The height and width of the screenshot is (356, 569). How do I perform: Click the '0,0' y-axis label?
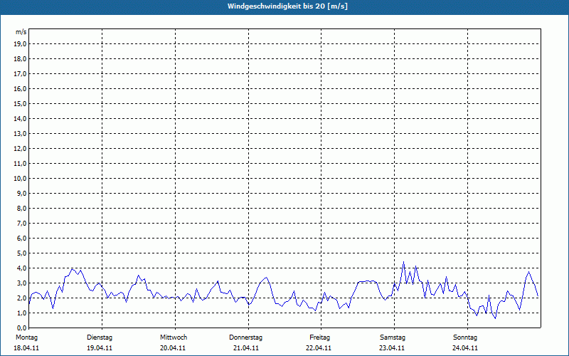[22, 328]
